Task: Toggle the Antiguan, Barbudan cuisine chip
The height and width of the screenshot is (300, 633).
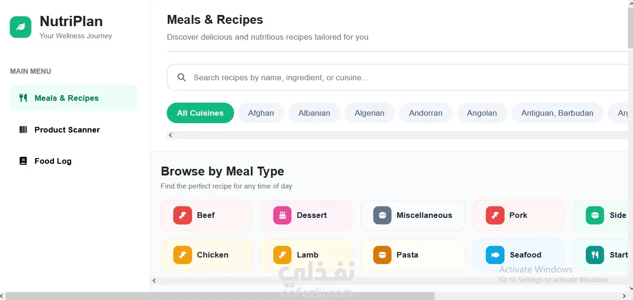Action: click(557, 113)
